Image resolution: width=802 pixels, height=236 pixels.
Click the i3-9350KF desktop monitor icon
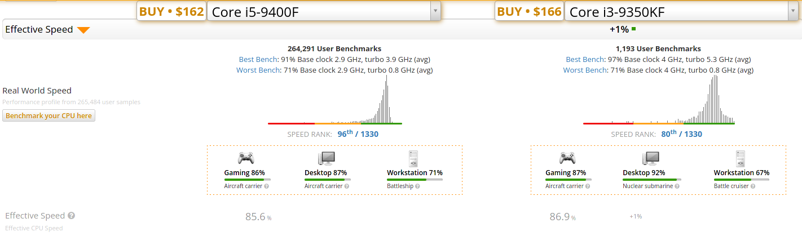click(650, 158)
